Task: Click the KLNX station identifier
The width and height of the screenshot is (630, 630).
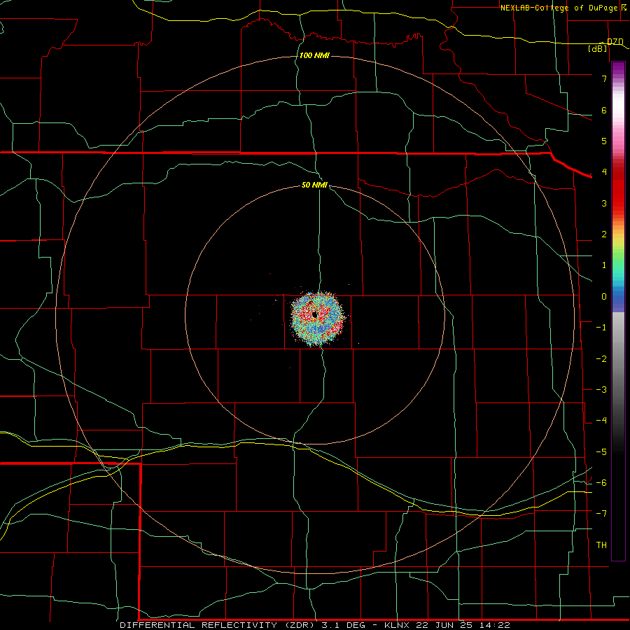Action: 397,625
